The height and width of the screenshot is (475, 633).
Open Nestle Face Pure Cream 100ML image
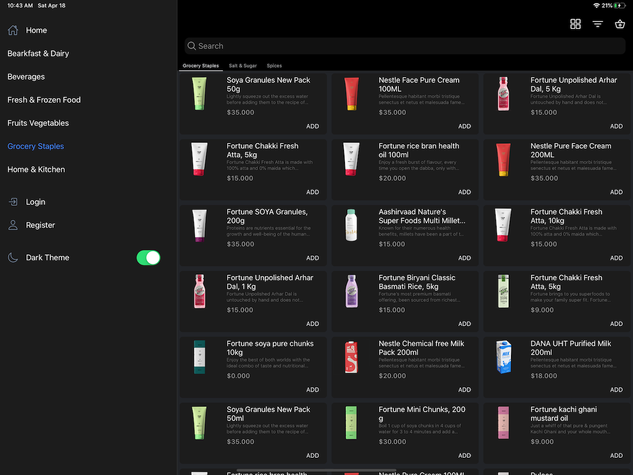pyautogui.click(x=351, y=94)
